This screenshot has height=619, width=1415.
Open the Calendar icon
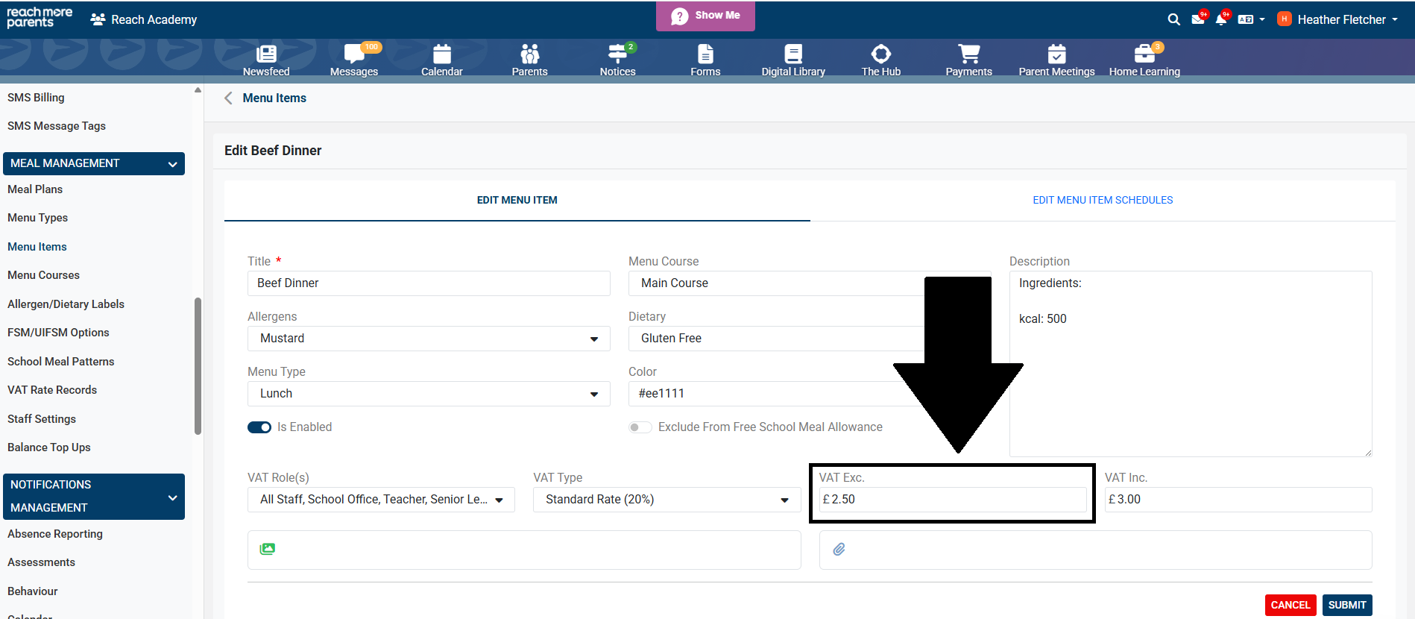click(x=442, y=54)
